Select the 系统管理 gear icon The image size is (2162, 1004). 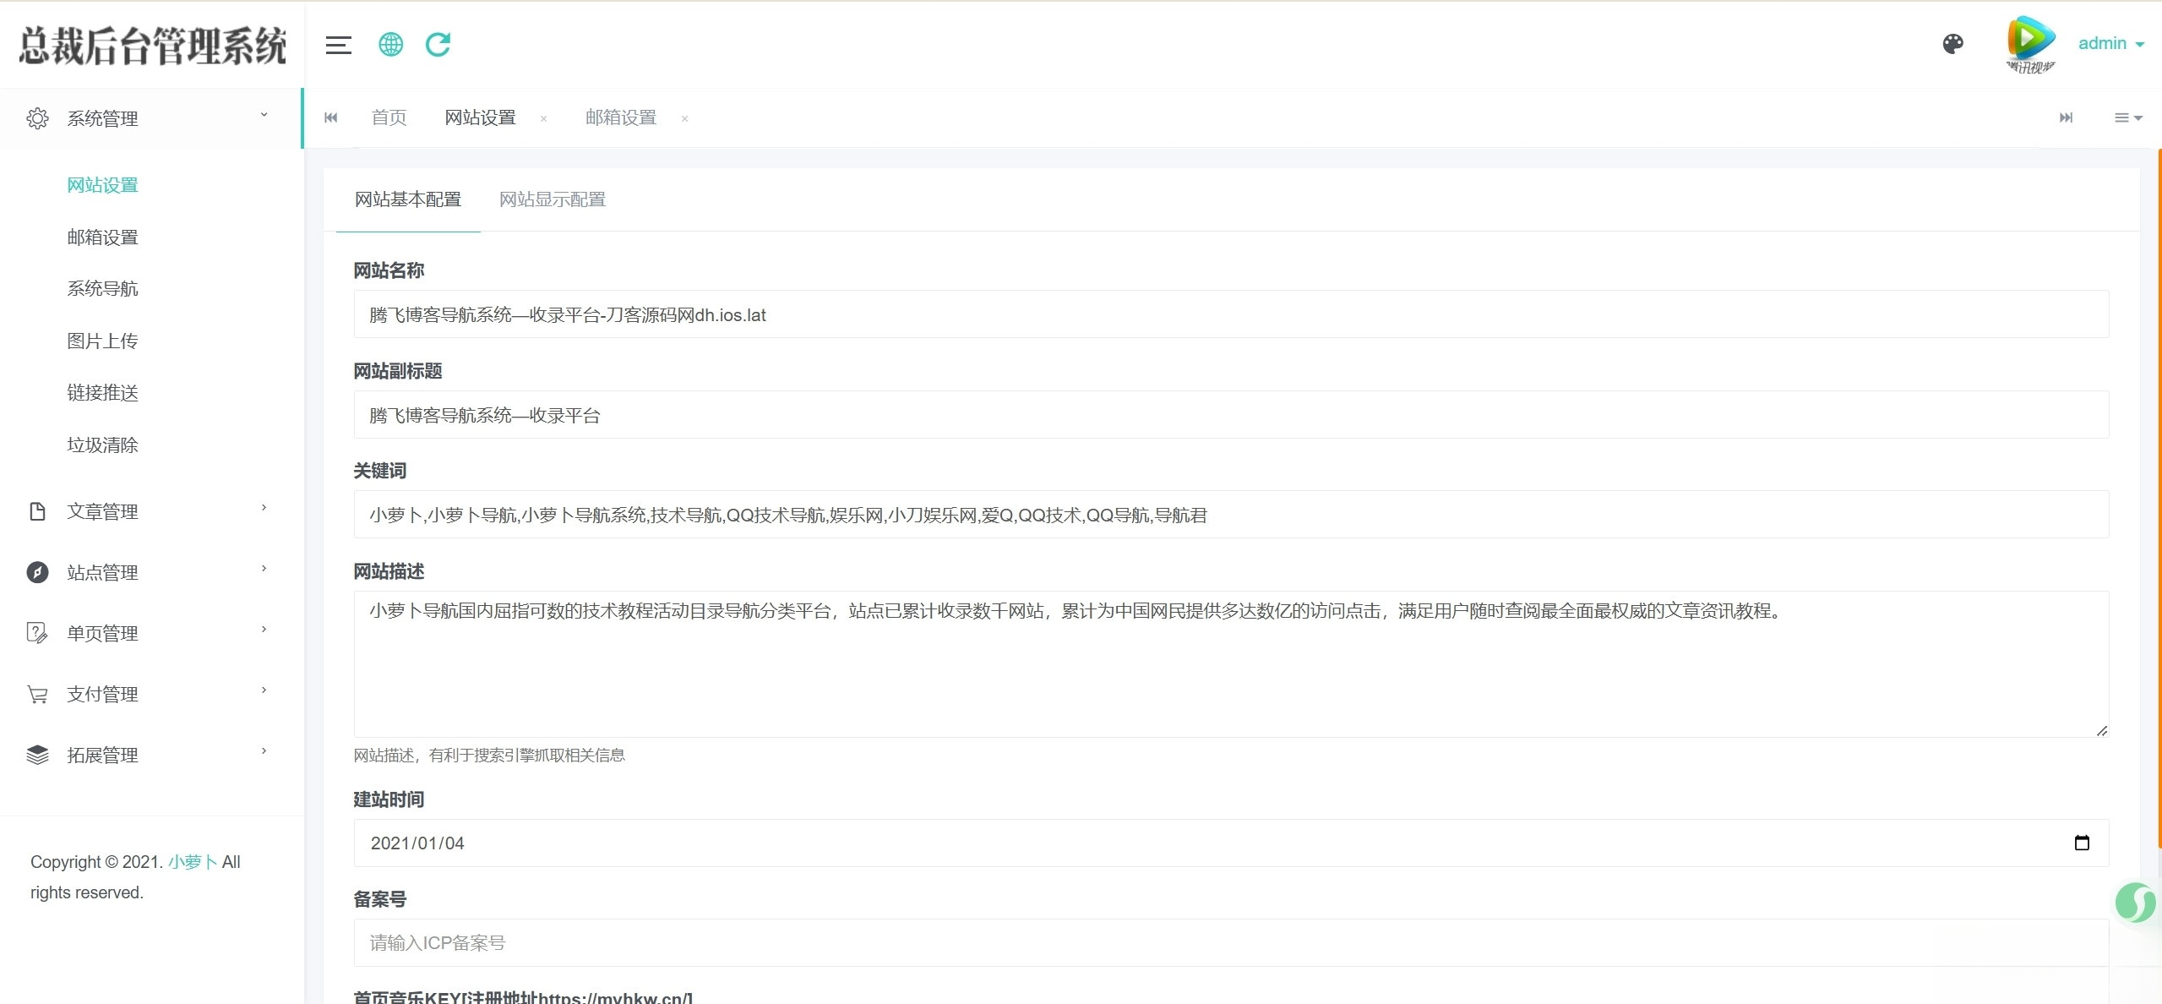(37, 118)
